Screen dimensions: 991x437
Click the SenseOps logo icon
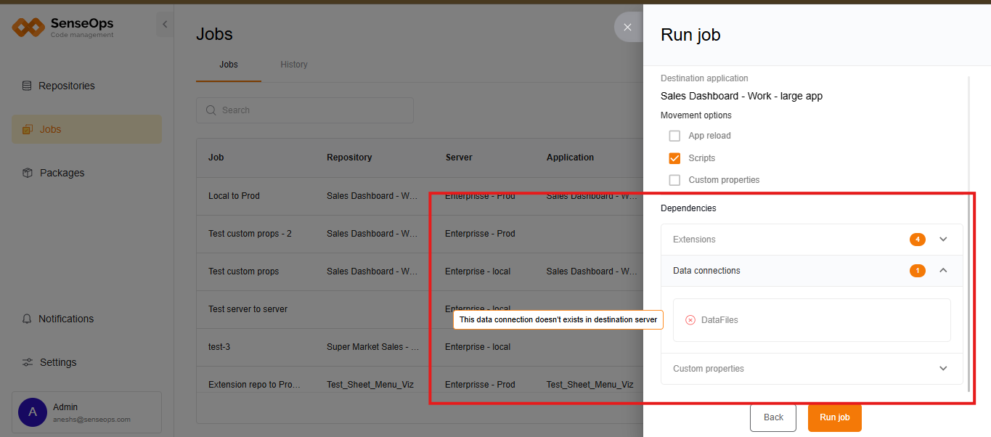click(x=28, y=28)
